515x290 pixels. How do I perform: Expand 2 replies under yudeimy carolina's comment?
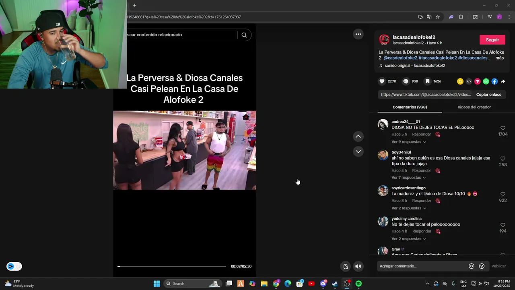point(408,239)
